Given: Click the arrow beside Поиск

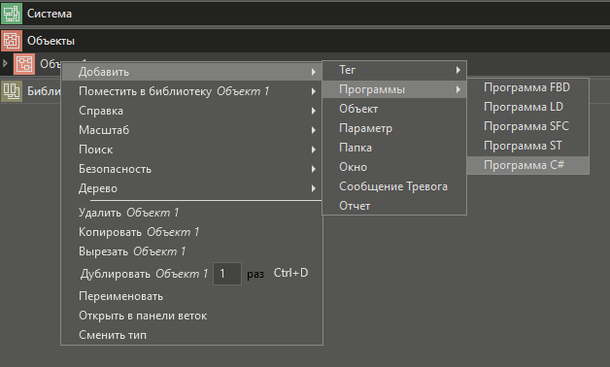Looking at the screenshot, I should [313, 150].
